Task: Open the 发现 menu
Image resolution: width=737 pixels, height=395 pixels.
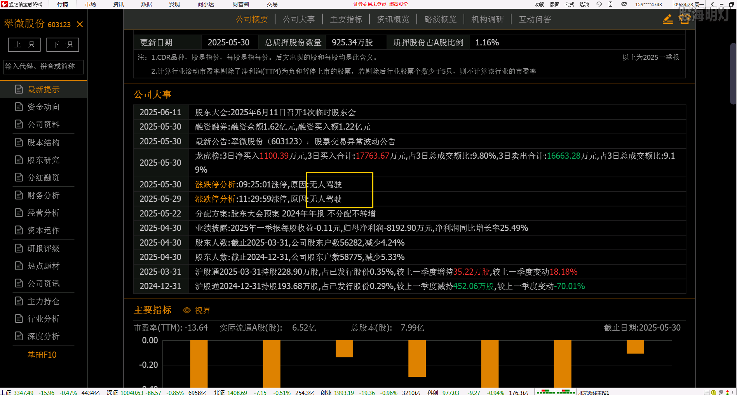Action: [x=174, y=4]
